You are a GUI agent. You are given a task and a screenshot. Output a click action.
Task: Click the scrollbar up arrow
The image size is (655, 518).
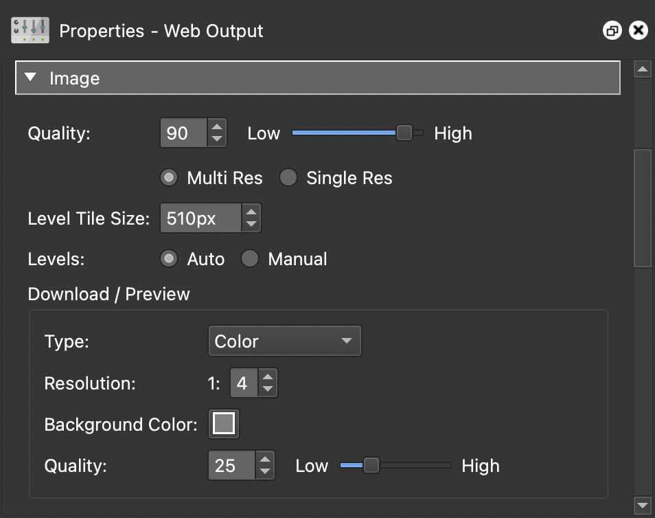tap(643, 69)
